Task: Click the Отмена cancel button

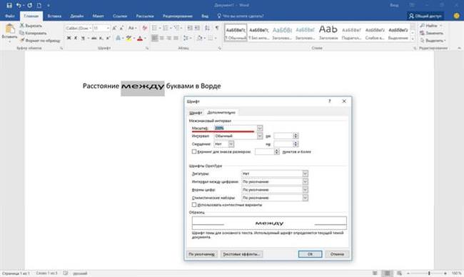Action: pos(337,254)
